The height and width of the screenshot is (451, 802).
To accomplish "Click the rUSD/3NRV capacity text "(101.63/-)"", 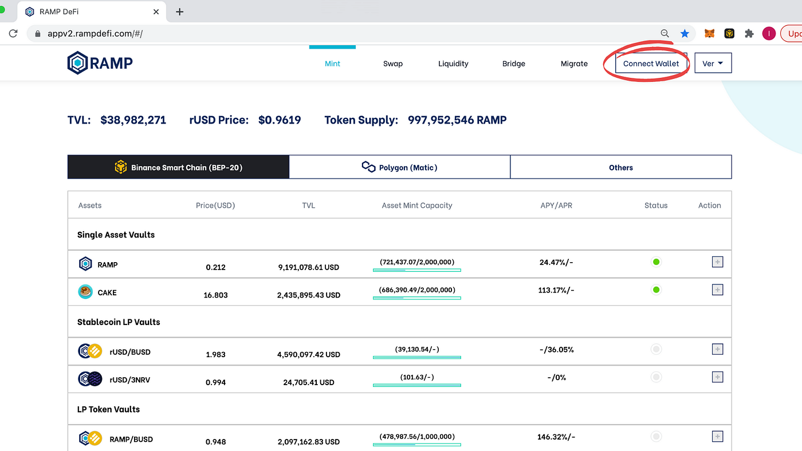I will pos(417,377).
